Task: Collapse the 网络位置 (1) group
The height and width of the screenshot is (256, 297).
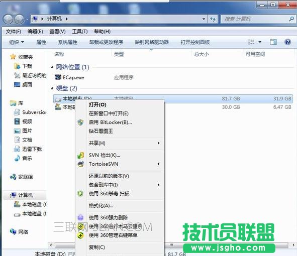Action: click(x=52, y=67)
